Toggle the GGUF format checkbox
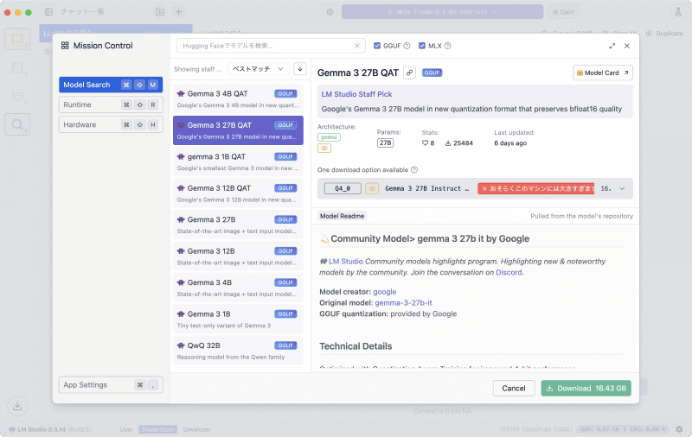This screenshot has width=692, height=437. click(377, 46)
